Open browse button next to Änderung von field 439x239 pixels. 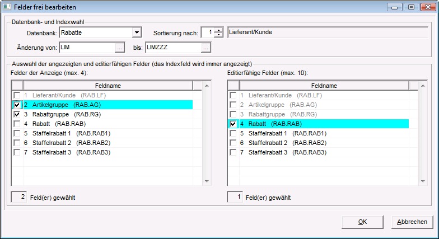[x=118, y=47]
